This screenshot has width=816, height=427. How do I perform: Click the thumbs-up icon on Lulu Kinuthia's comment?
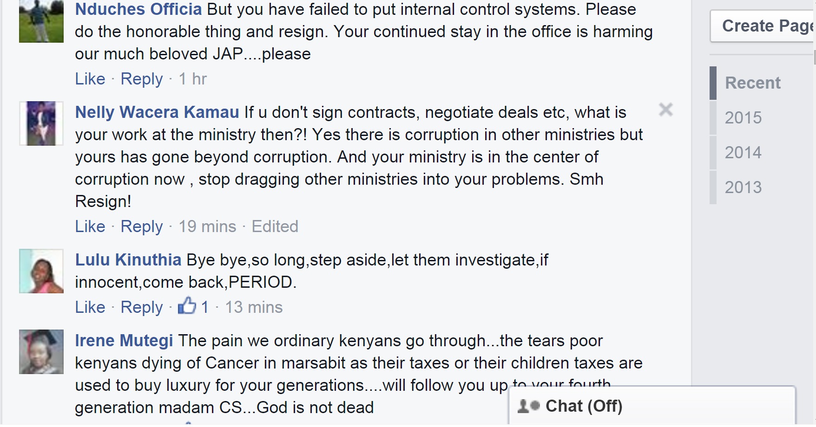(x=187, y=306)
